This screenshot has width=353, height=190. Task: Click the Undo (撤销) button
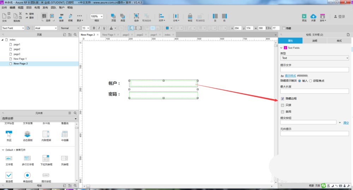click(x=29, y=14)
